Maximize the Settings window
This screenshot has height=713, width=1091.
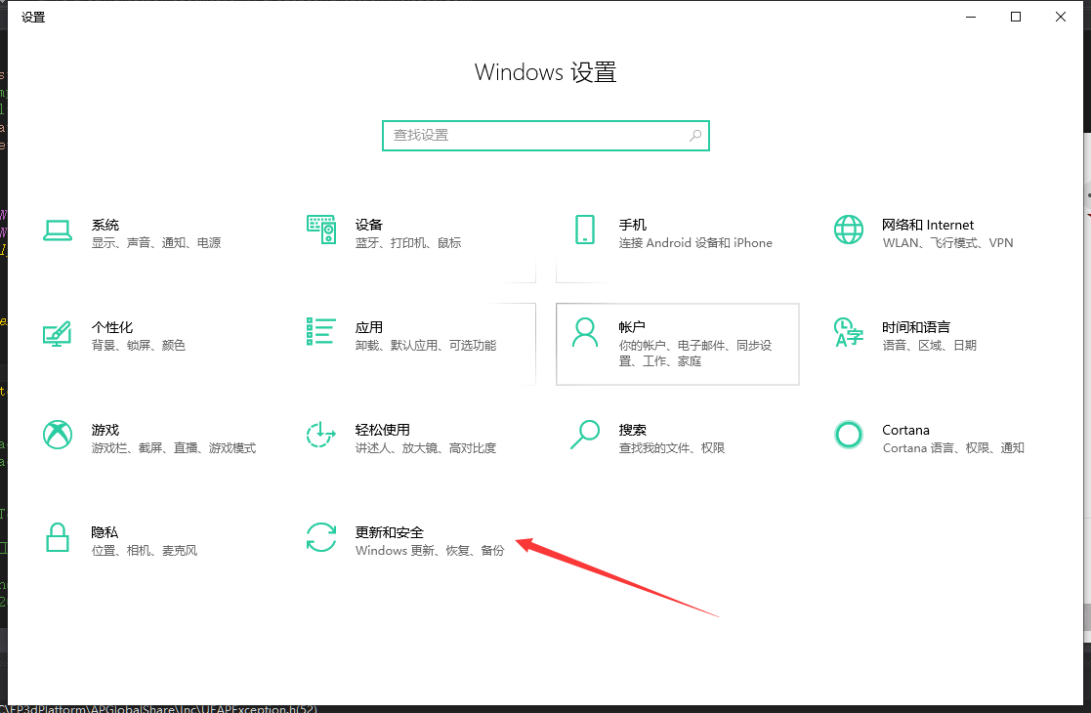(1016, 17)
